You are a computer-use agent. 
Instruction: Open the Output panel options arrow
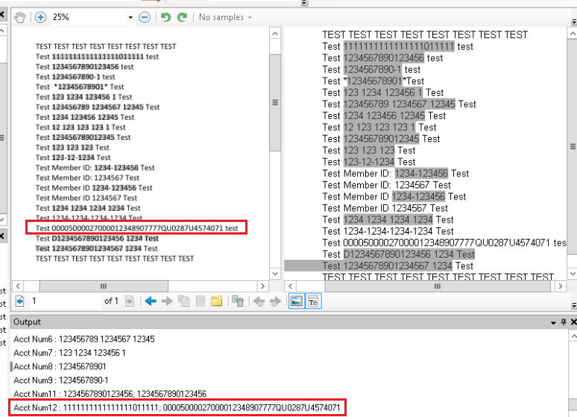tap(553, 322)
